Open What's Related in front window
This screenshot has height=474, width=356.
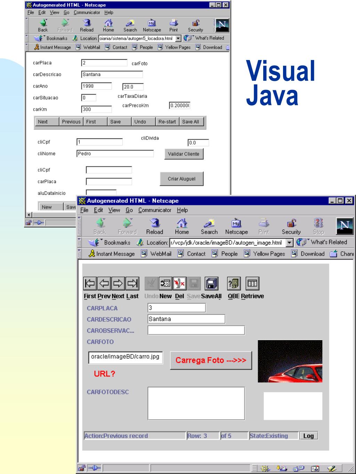(x=322, y=242)
